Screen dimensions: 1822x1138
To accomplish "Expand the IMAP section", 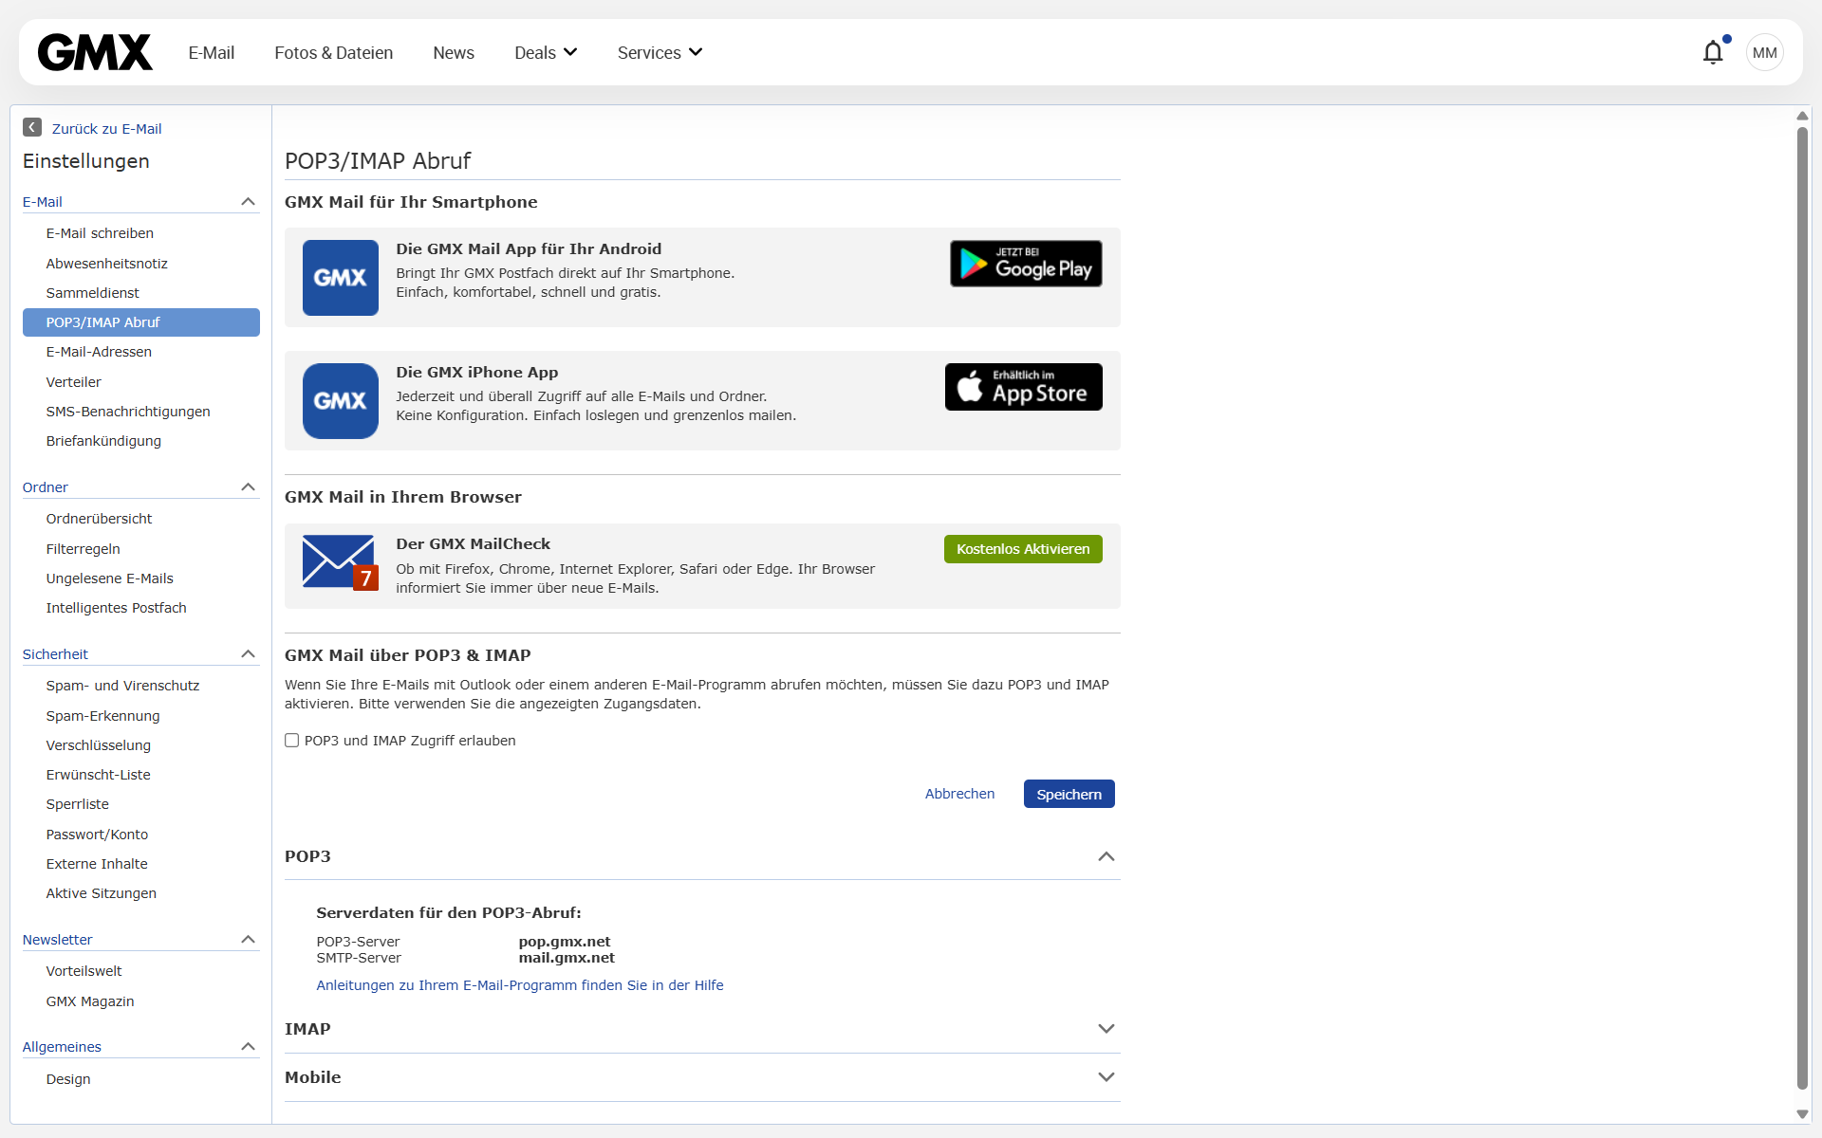I will [x=1106, y=1028].
